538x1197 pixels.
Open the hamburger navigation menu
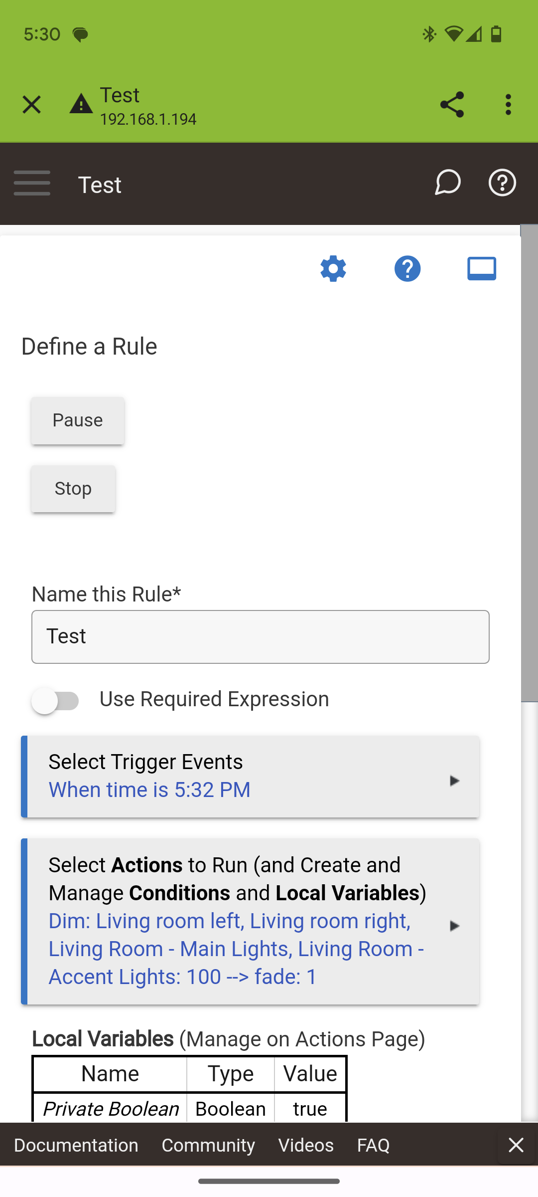[32, 184]
